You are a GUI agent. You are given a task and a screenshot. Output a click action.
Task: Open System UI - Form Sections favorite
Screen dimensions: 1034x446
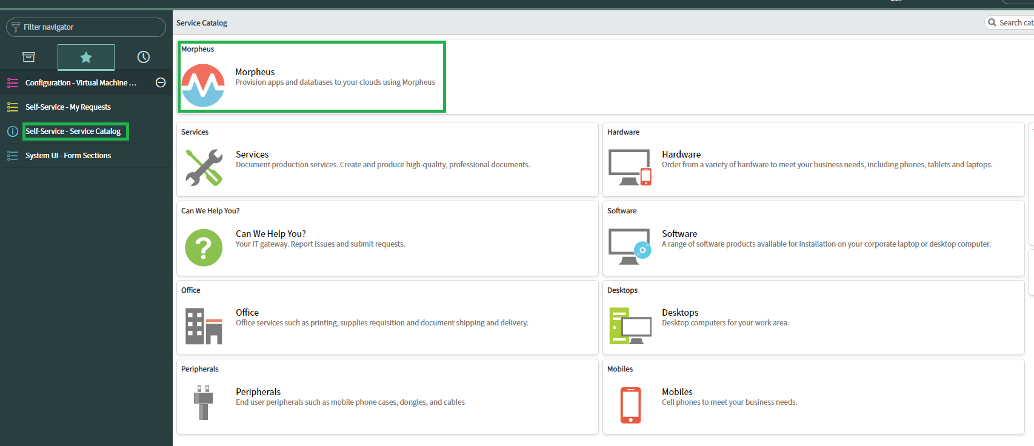click(68, 155)
